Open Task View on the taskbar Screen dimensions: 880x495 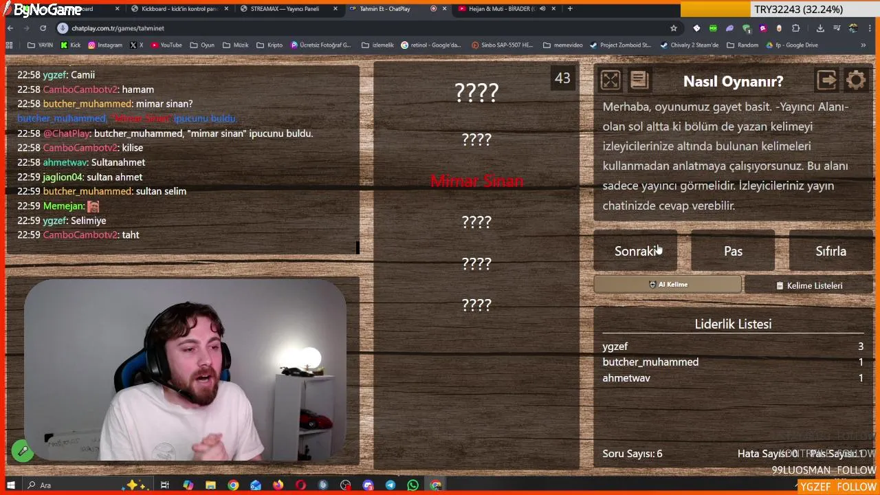(165, 485)
